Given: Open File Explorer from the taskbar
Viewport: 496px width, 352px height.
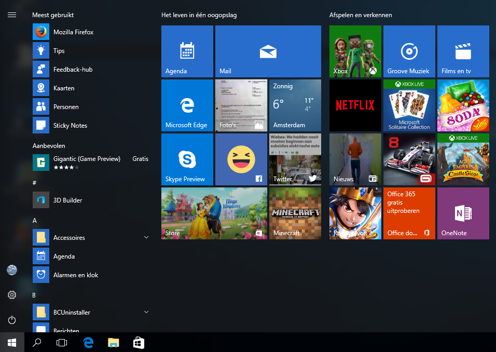Looking at the screenshot, I should 114,343.
